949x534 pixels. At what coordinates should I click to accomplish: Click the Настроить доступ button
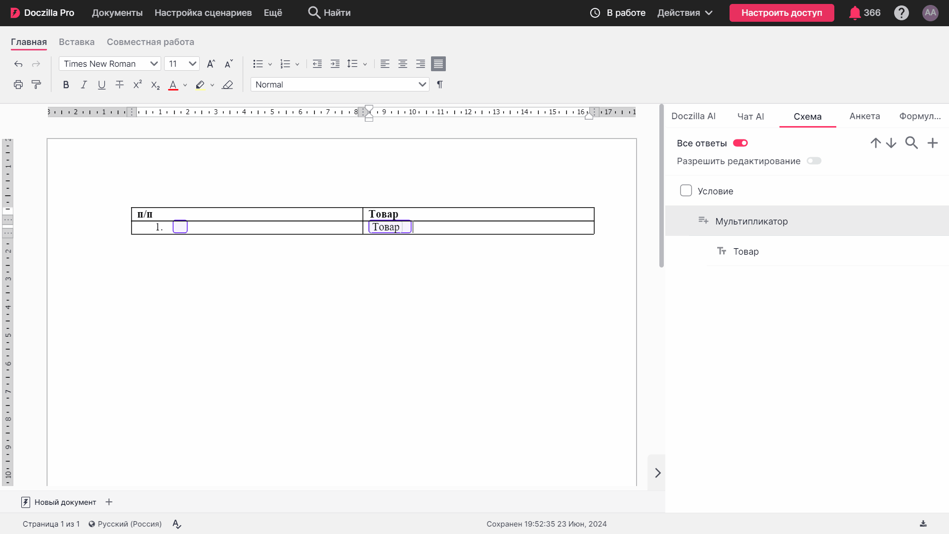(x=781, y=13)
